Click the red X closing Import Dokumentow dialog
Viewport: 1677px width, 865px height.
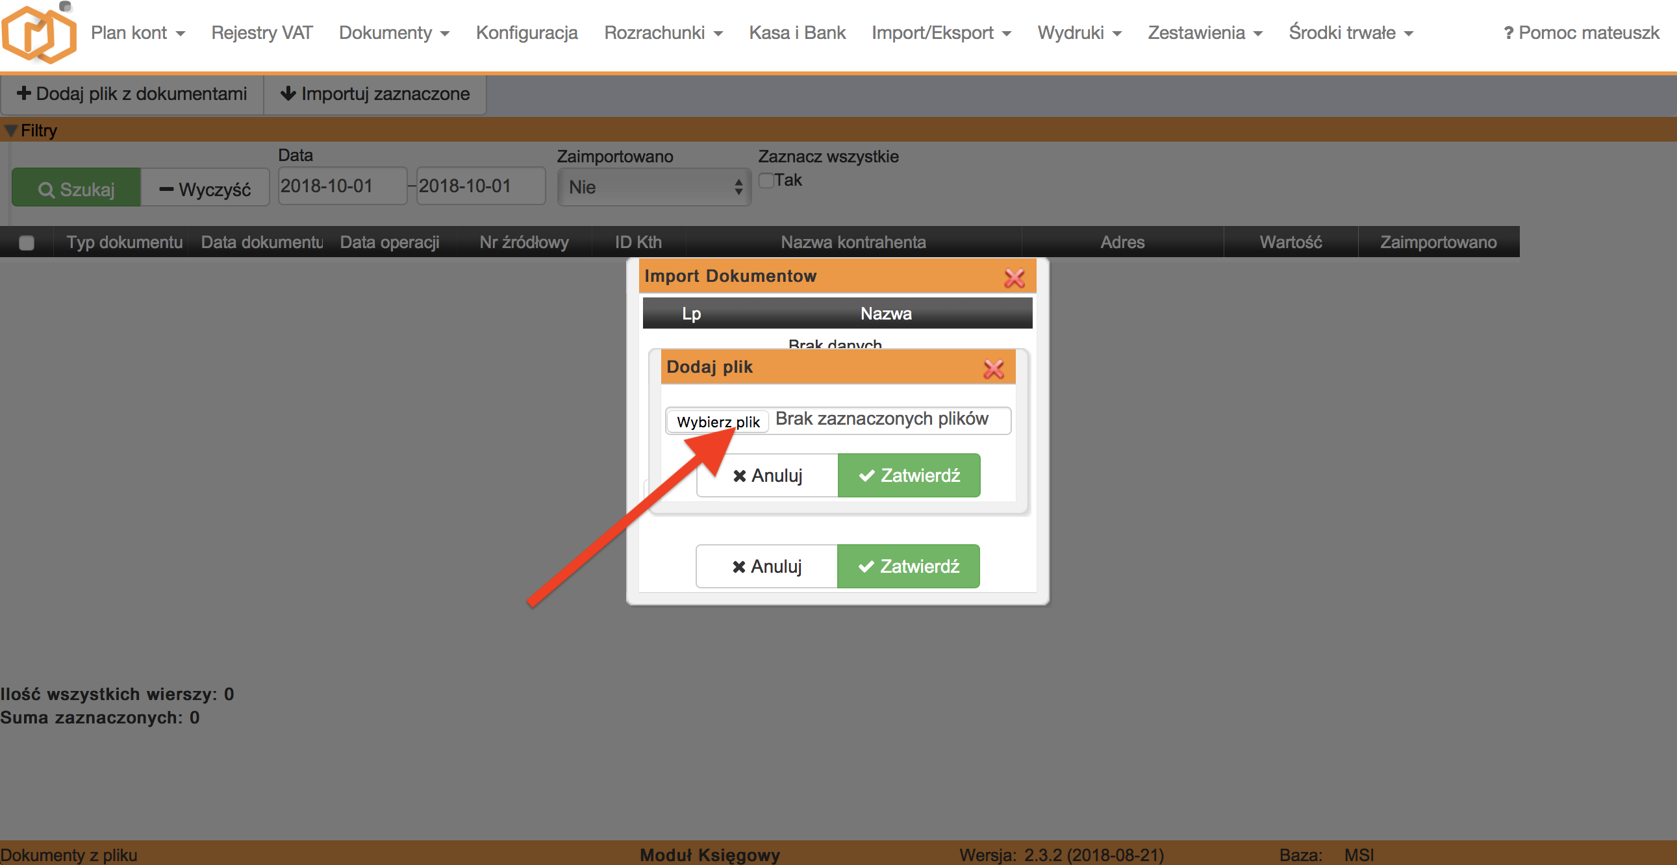tap(1015, 277)
